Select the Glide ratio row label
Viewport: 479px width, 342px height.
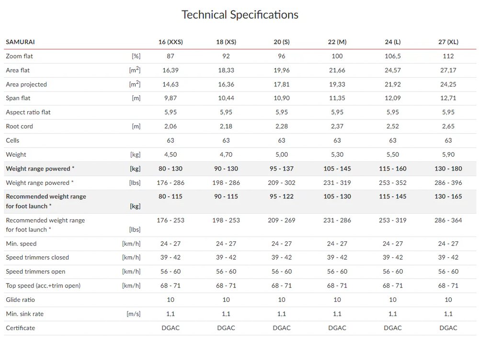coord(20,299)
